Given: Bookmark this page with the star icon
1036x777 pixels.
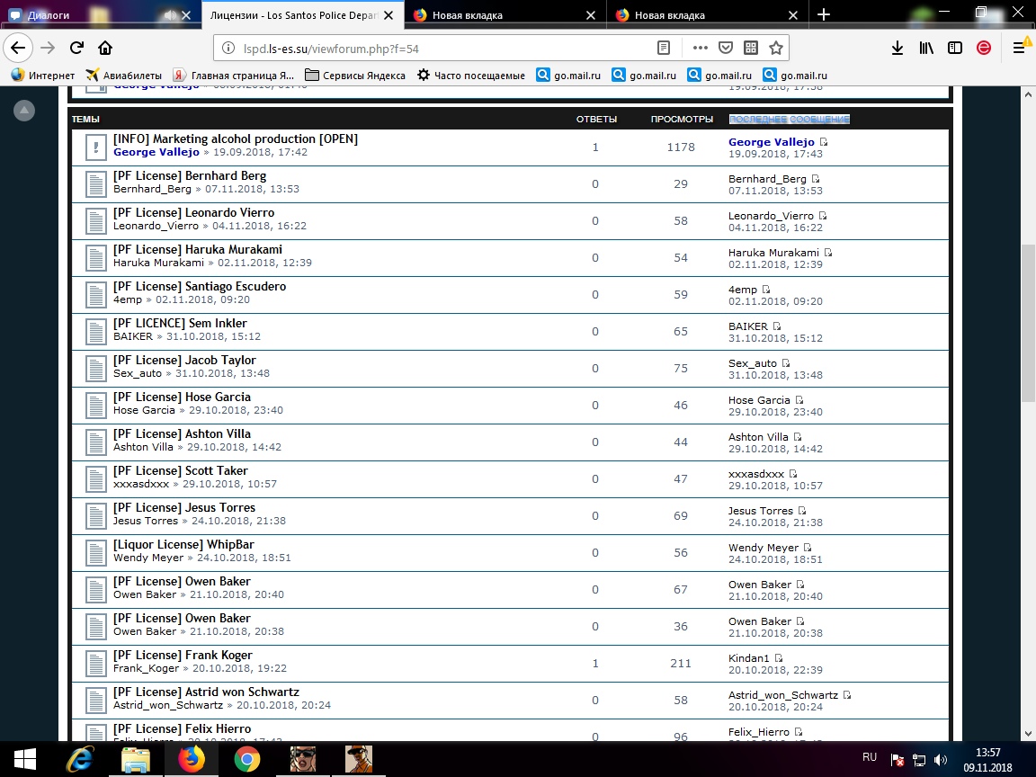Looking at the screenshot, I should point(776,48).
